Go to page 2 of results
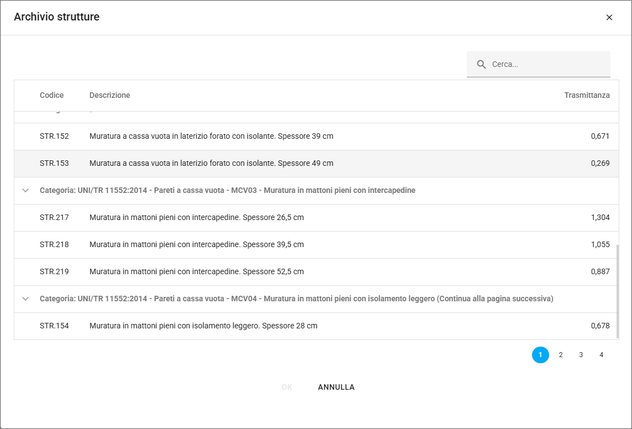Viewport: 632px width, 429px height. [561, 355]
